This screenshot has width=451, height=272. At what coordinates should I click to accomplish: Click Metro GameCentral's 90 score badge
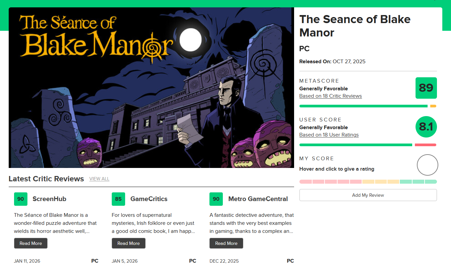click(216, 199)
